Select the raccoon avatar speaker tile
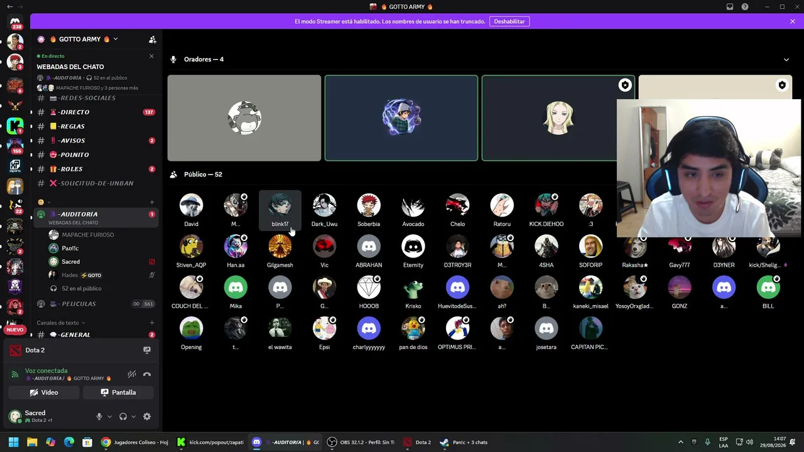The width and height of the screenshot is (804, 452). point(244,118)
